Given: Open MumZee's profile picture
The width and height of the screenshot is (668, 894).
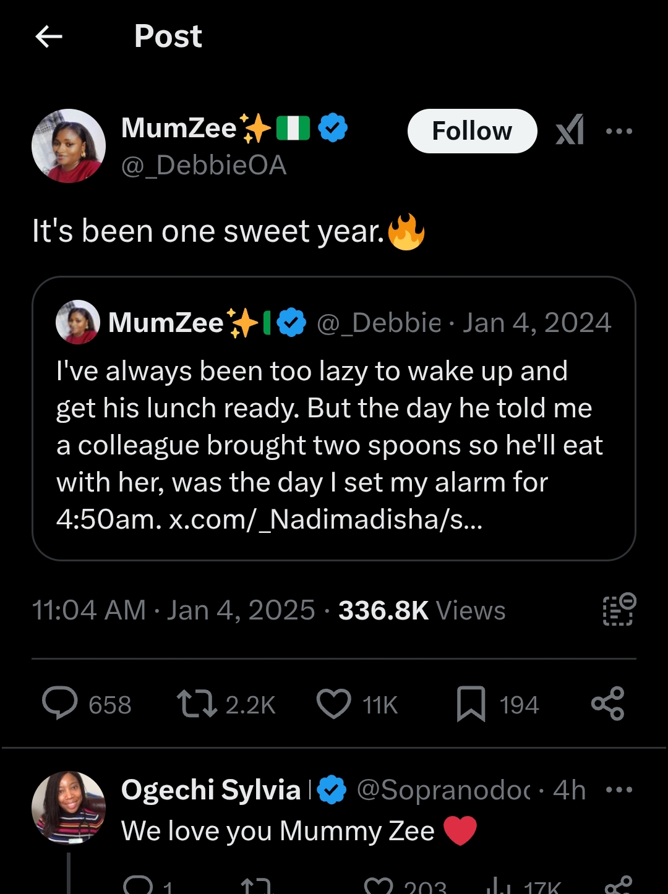Looking at the screenshot, I should pyautogui.click(x=69, y=146).
